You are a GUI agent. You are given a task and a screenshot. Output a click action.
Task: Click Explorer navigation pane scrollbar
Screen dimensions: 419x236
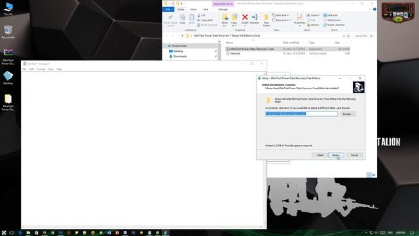coord(219,50)
